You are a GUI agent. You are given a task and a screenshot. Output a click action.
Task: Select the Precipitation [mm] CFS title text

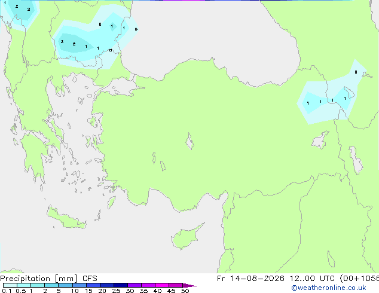48,279
